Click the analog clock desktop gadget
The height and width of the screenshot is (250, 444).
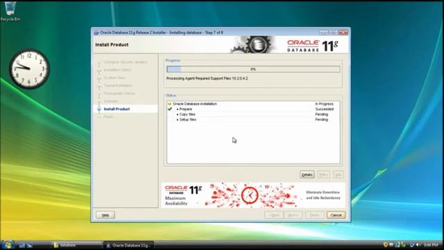(x=29, y=69)
